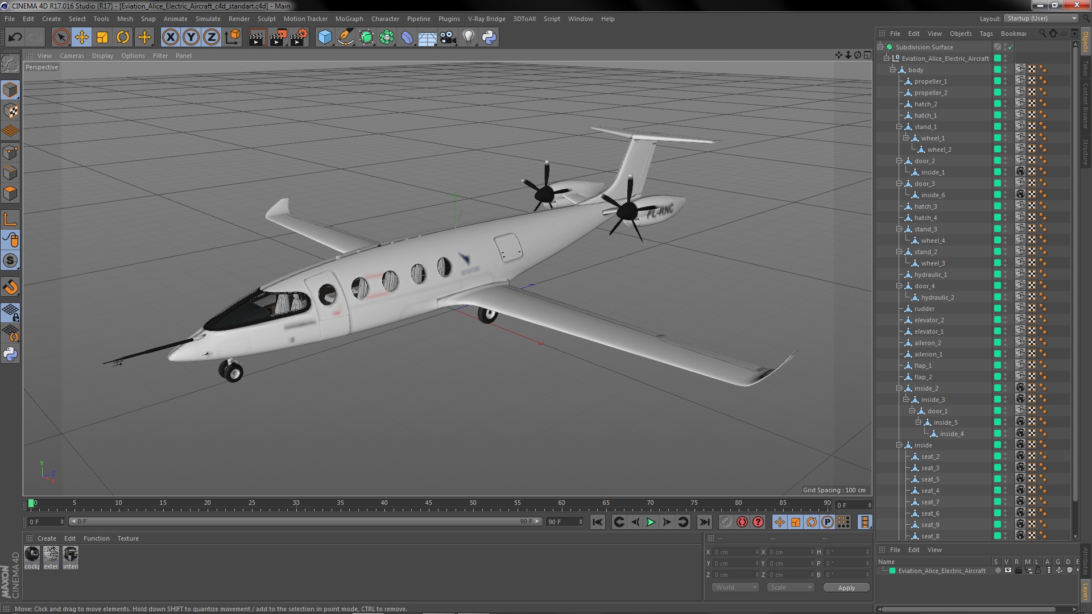The width and height of the screenshot is (1092, 614).
Task: Add Floor environment object icon
Action: (x=427, y=38)
